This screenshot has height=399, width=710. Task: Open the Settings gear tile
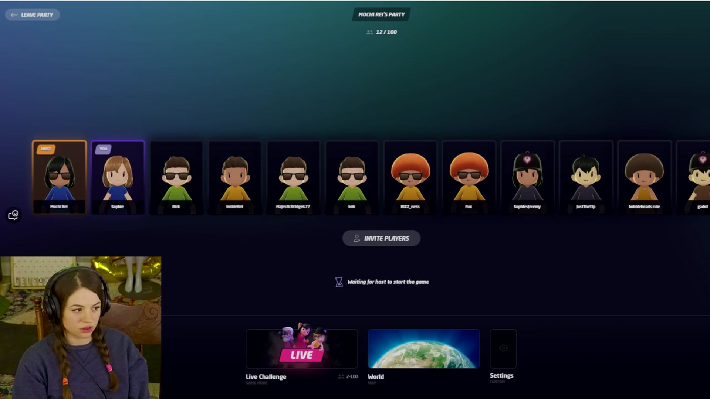click(503, 348)
